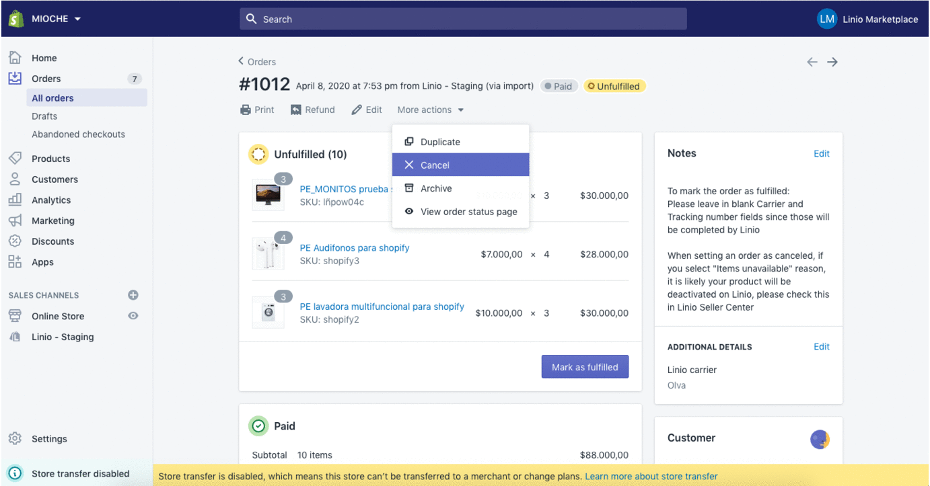Click the Audifonos earphones thumbnail
Image resolution: width=930 pixels, height=486 pixels.
pos(269,254)
